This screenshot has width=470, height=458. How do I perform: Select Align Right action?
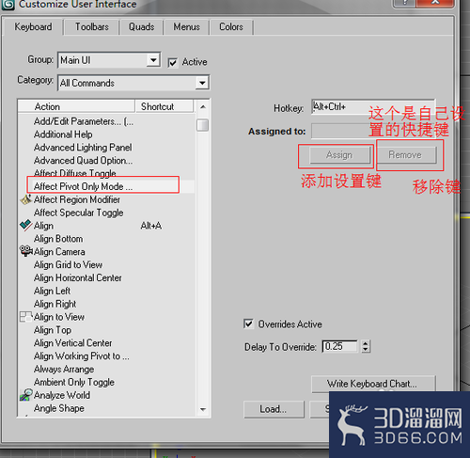[55, 304]
